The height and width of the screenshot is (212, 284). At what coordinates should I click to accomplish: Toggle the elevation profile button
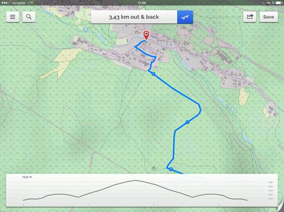[x=185, y=17]
